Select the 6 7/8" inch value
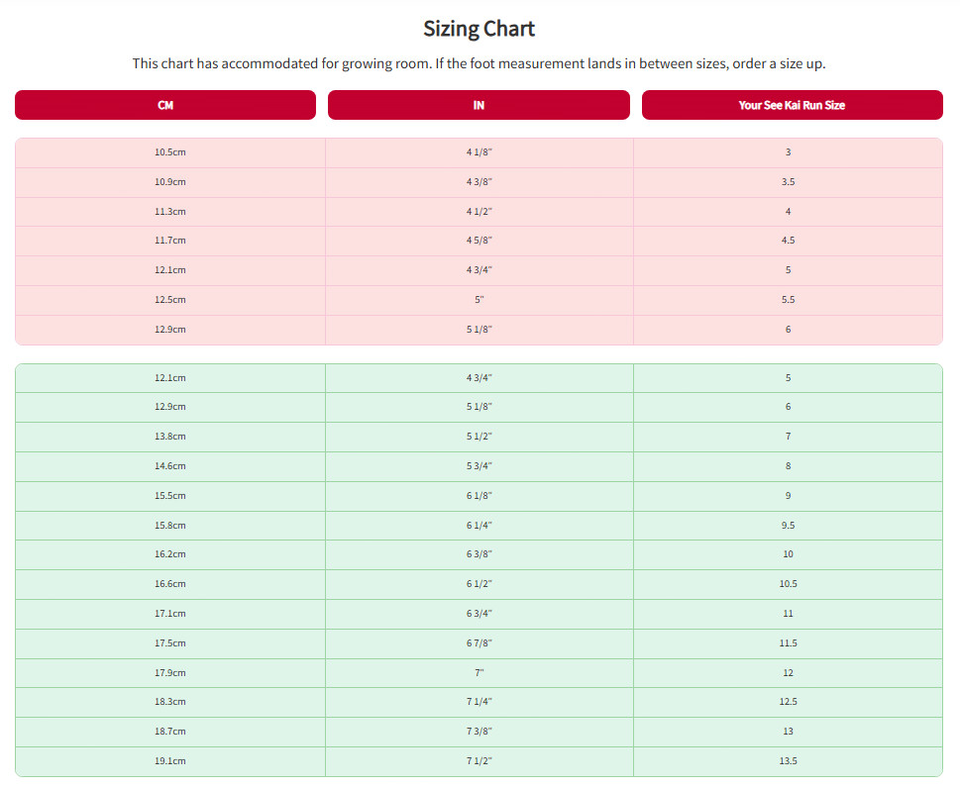This screenshot has width=960, height=788. 480,643
